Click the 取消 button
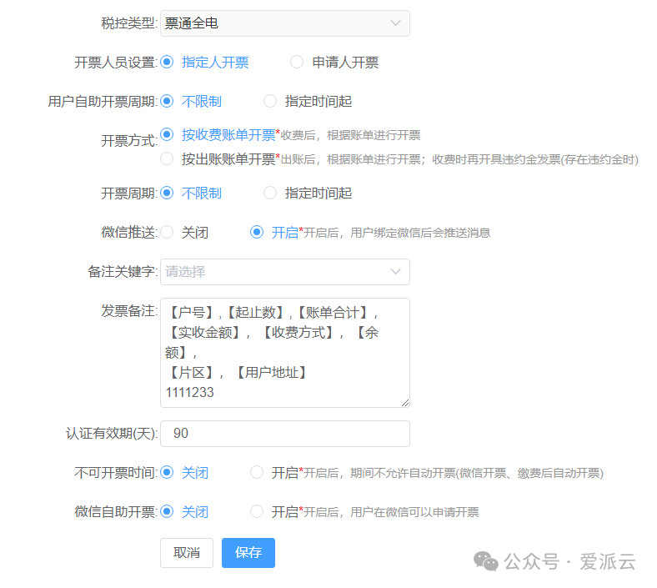The height and width of the screenshot is (588, 657). click(x=187, y=553)
